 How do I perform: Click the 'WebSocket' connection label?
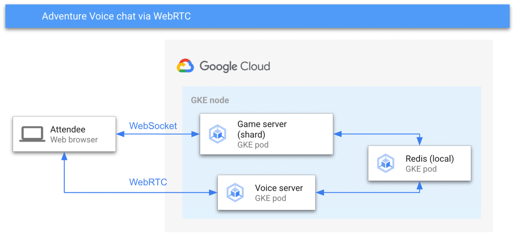tap(153, 126)
